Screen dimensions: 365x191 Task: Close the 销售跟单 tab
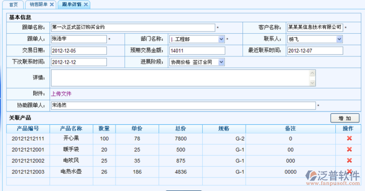click(52, 5)
